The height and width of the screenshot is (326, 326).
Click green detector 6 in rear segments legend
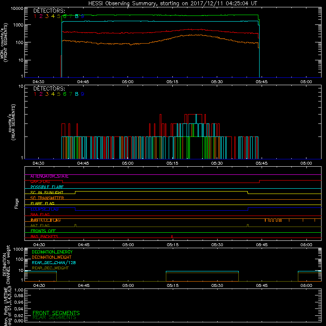point(65,94)
